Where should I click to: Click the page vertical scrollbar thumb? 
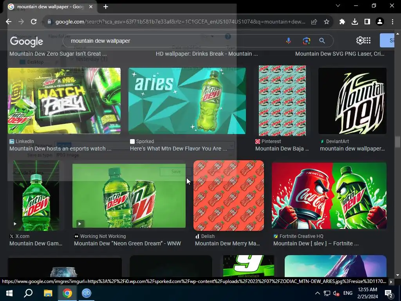pos(397,142)
